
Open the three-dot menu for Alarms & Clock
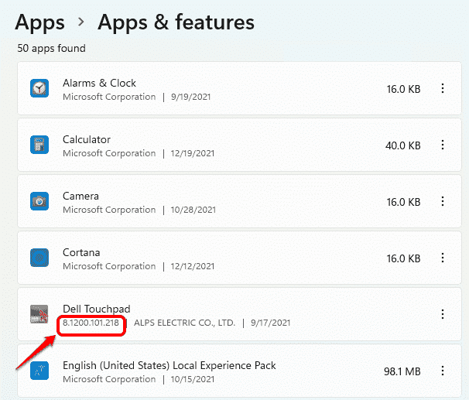pyautogui.click(x=443, y=89)
